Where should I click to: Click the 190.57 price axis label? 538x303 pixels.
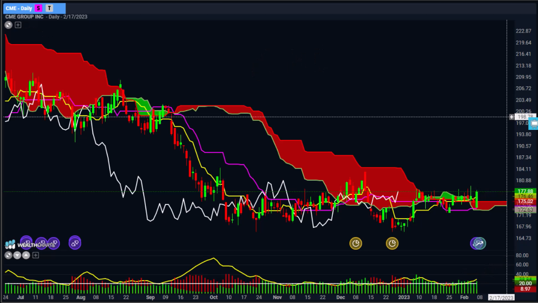(523, 146)
